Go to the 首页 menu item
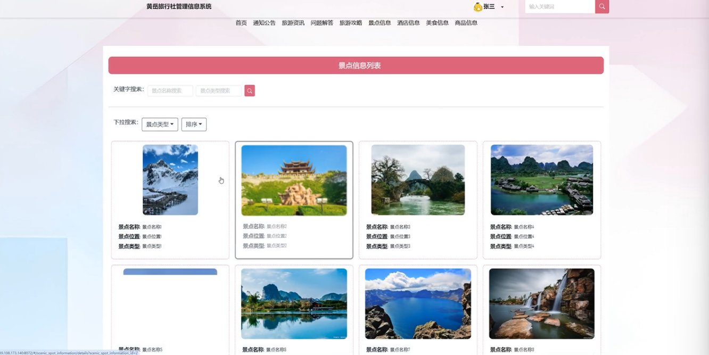709x355 pixels. (x=241, y=23)
